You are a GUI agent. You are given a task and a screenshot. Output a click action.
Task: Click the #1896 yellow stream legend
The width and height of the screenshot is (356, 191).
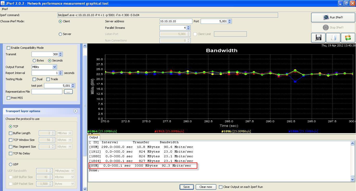point(236,131)
